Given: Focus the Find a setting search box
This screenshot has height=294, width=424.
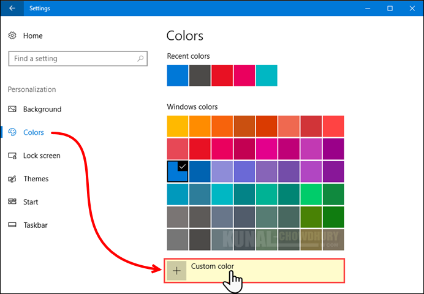Looking at the screenshot, I should coord(78,58).
